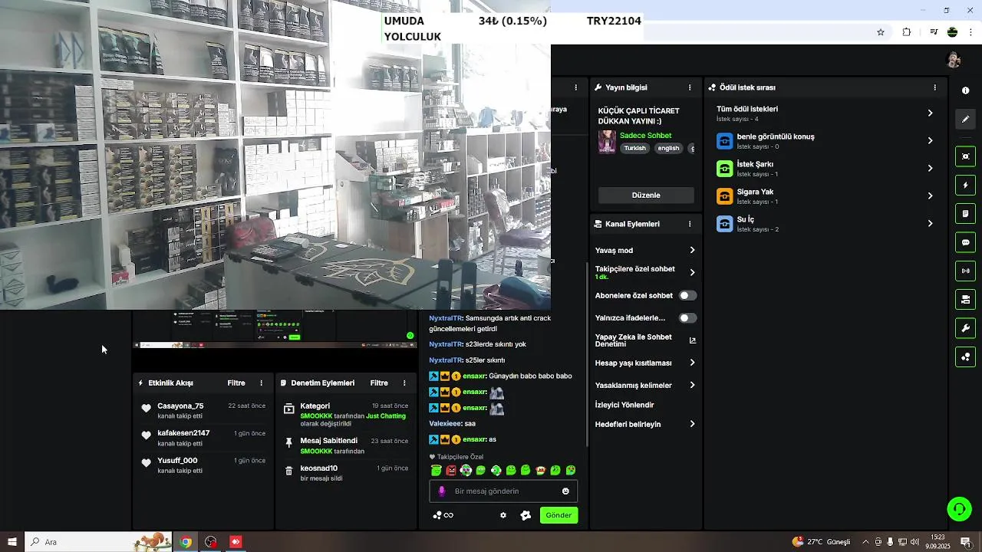Click the light blue phone icon for Su İç
Viewport: 982px width, 552px height.
click(724, 224)
